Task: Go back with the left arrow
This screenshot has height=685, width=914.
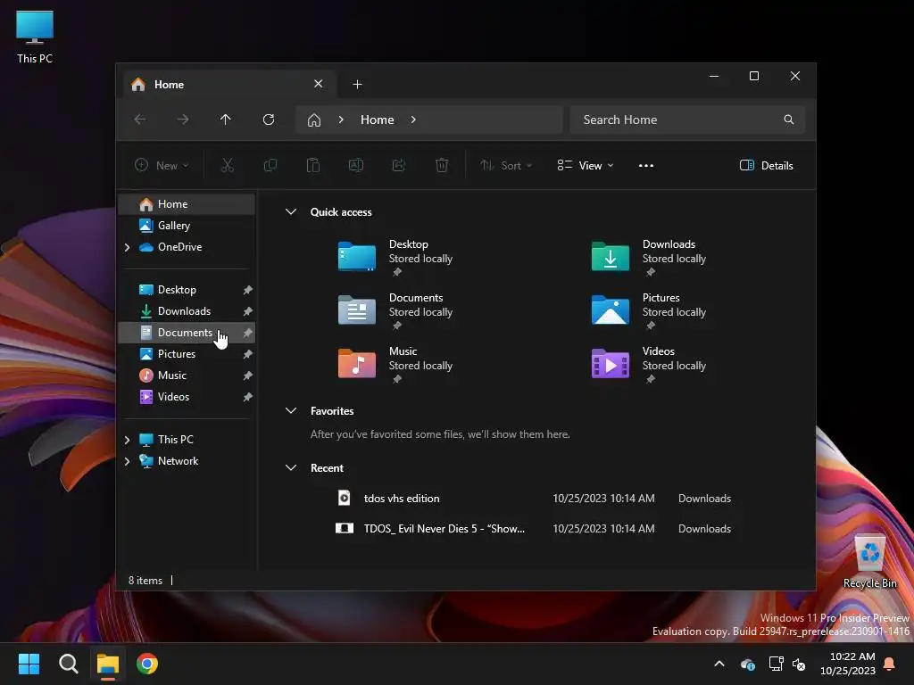Action: [140, 120]
